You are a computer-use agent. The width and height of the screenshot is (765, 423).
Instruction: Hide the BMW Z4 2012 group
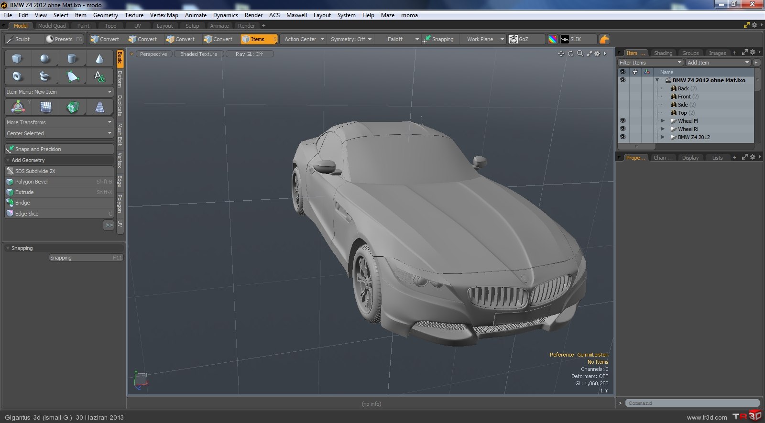[623, 137]
